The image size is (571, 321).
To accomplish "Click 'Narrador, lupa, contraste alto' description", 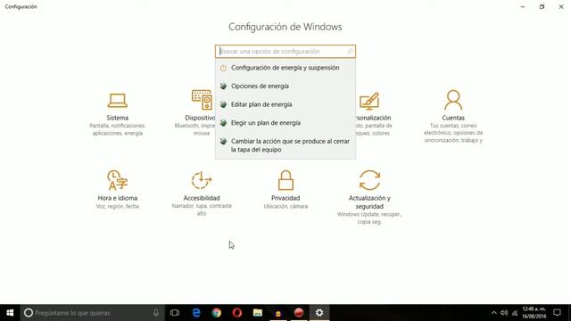I will (x=202, y=210).
